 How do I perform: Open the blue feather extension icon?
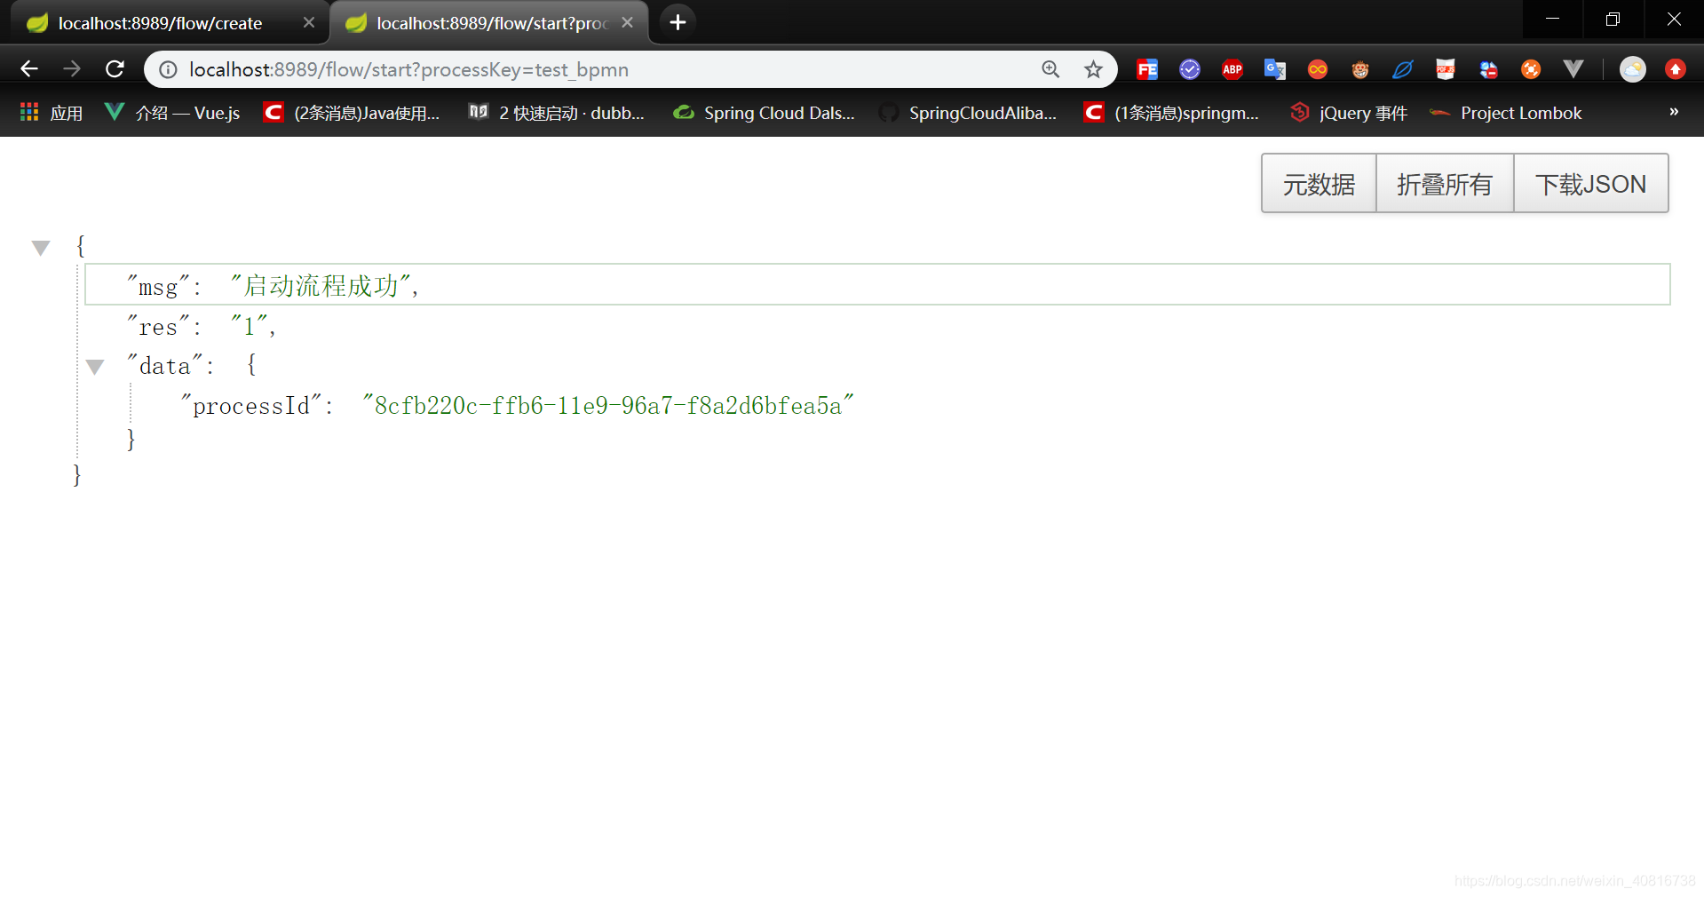click(x=1403, y=69)
